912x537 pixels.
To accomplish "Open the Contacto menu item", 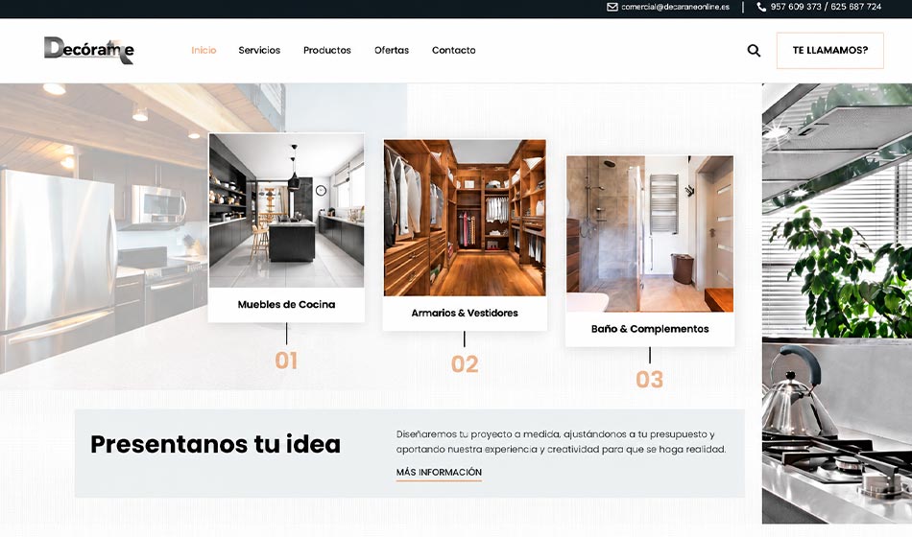I will 454,51.
